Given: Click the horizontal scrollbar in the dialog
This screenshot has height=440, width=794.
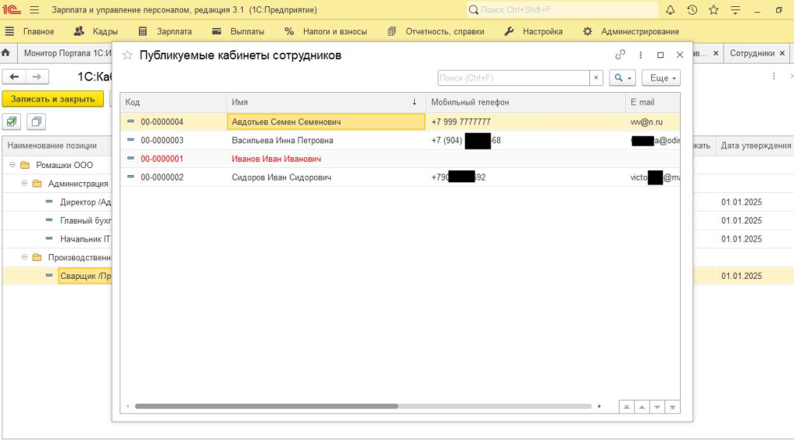Looking at the screenshot, I should pos(266,406).
